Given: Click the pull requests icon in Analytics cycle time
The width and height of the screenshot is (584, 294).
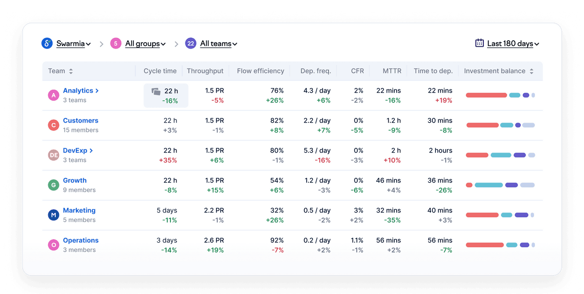Looking at the screenshot, I should (x=156, y=91).
